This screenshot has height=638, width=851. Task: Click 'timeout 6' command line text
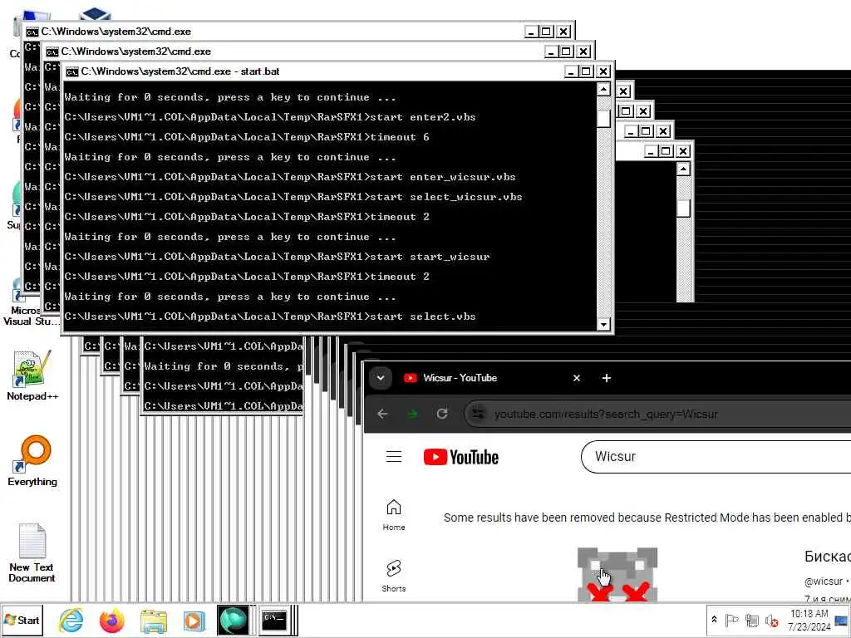[400, 137]
